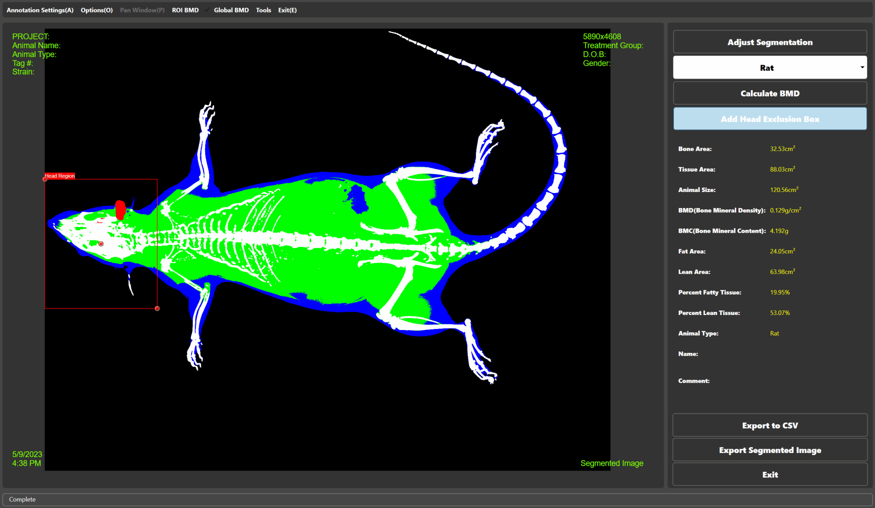Screen dimensions: 875x508
Task: Click the Bone Area value 32.53cm²
Action: coord(782,149)
